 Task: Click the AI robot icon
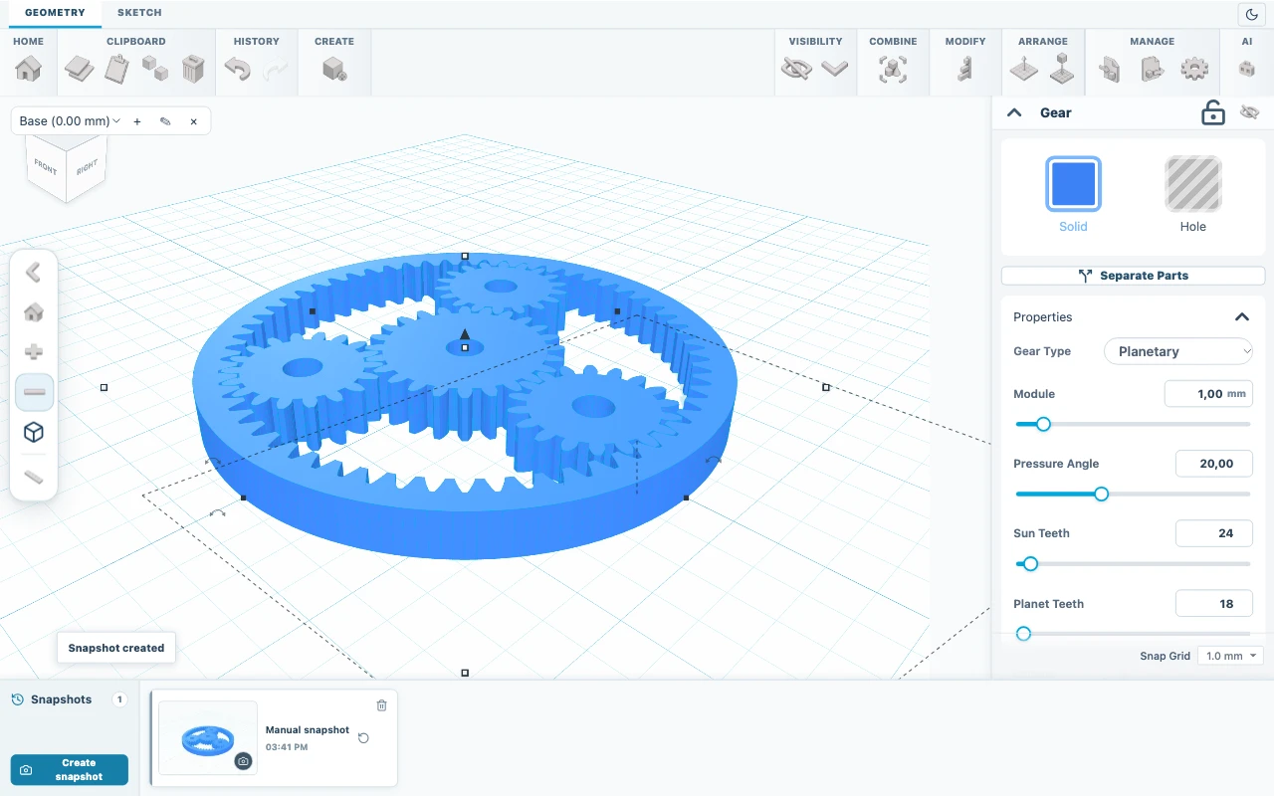click(x=1246, y=69)
